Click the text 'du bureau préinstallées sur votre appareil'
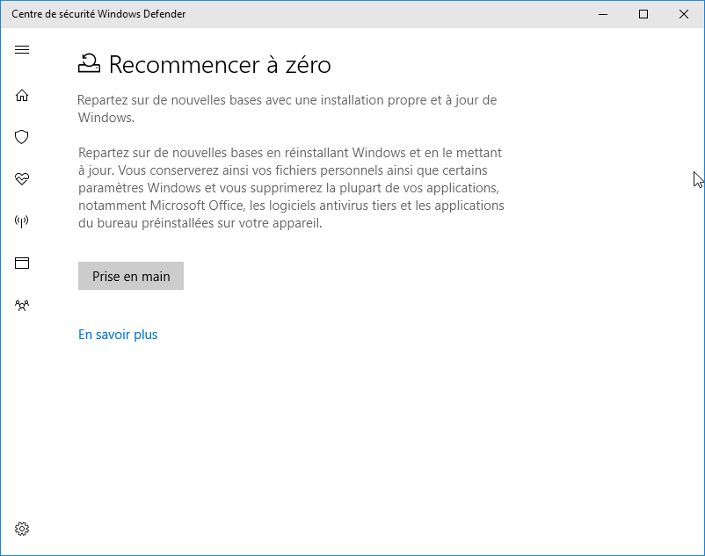 point(200,223)
